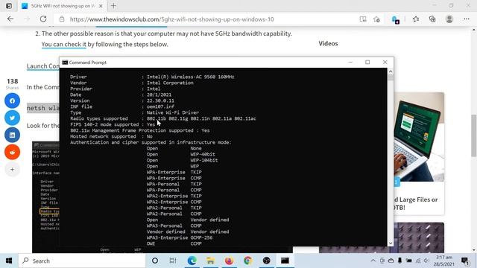Select the 'Hosted network supported' line
477x268 pixels.
click(x=111, y=136)
